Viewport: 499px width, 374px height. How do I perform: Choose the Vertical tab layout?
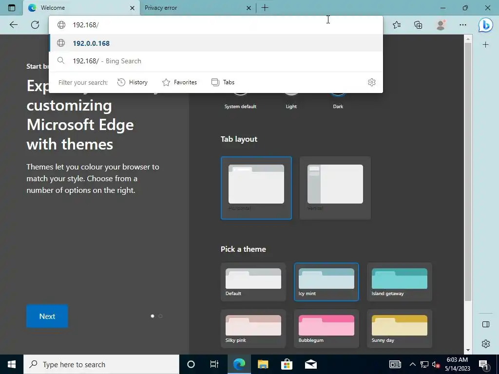coord(335,188)
